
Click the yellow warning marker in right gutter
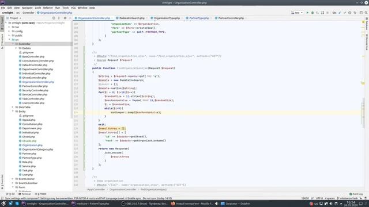[x=363, y=22]
